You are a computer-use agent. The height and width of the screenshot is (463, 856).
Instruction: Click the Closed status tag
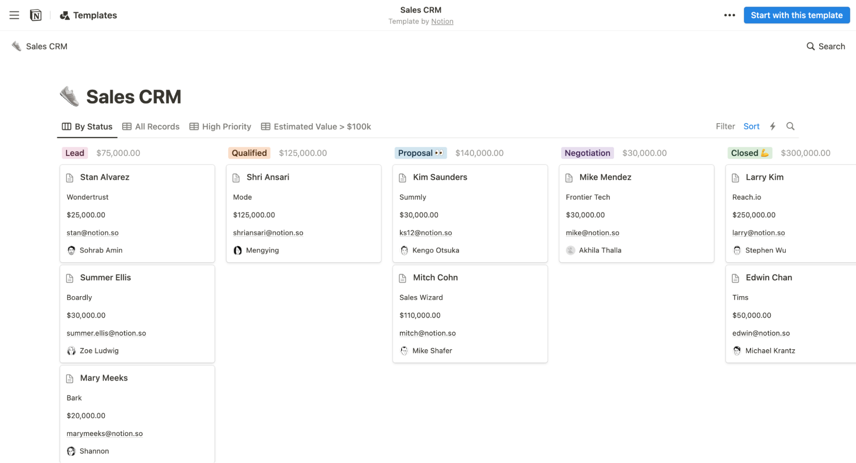[x=749, y=153]
